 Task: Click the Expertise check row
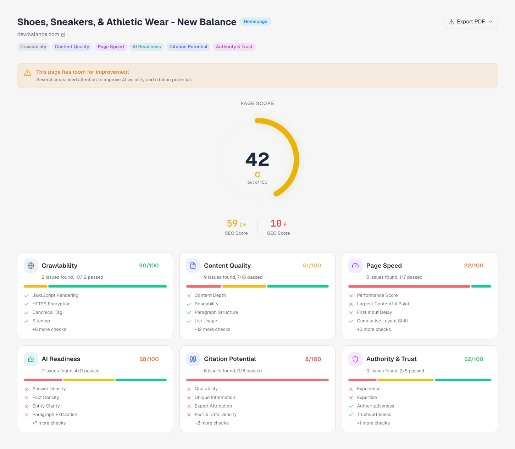pyautogui.click(x=420, y=398)
